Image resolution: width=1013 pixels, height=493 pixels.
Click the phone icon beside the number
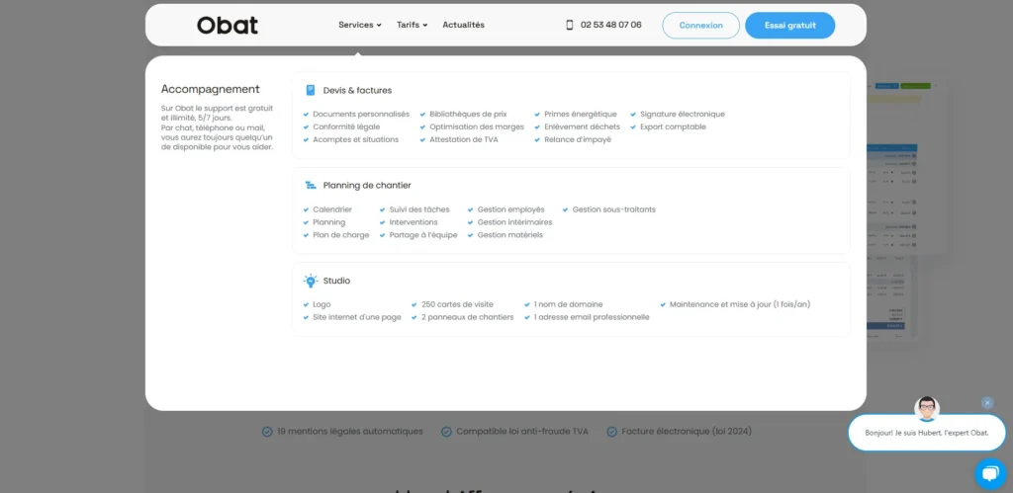point(569,25)
